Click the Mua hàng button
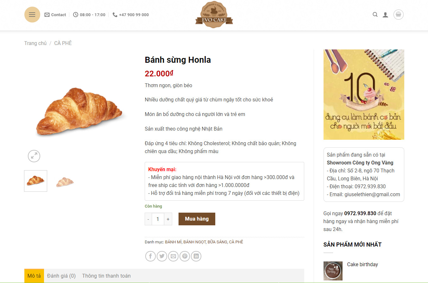 click(197, 219)
